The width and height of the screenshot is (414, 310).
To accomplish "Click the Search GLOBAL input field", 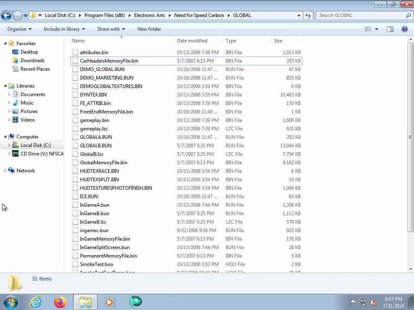I will 361,15.
